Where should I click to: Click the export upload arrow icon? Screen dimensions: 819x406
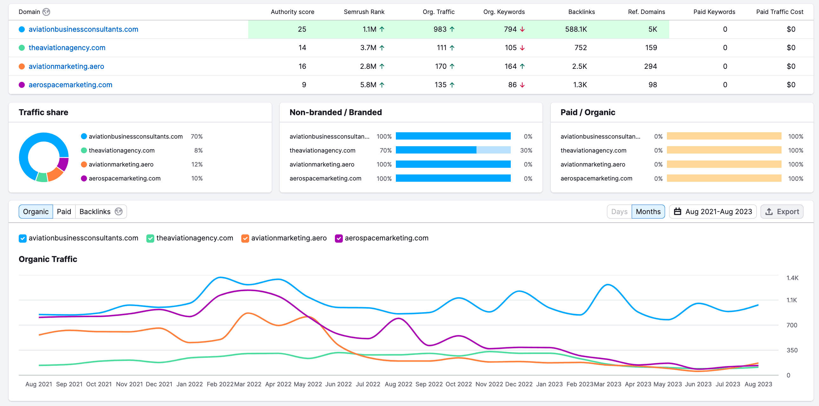click(769, 212)
